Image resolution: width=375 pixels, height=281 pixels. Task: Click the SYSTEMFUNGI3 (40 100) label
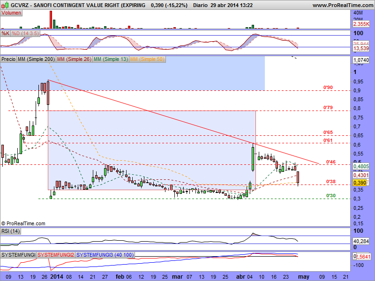click(x=105, y=255)
